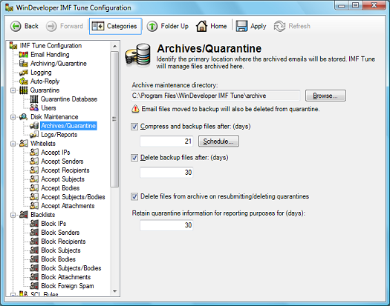Collapse the Blacklists tree node
This screenshot has width=390, height=306.
coord(13,215)
